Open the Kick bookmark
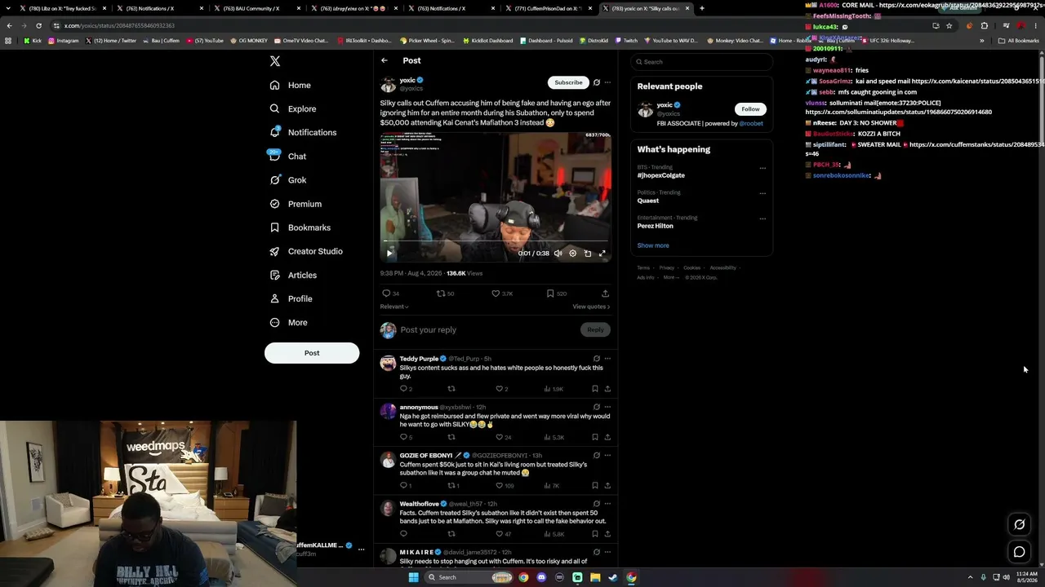1045x587 pixels. pos(33,41)
